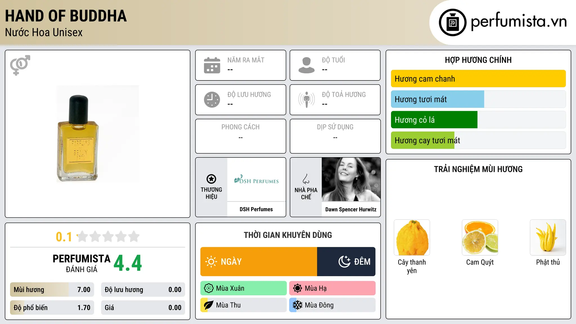Click the Cam Quýt caption
This screenshot has height=324, width=576.
pos(480,262)
